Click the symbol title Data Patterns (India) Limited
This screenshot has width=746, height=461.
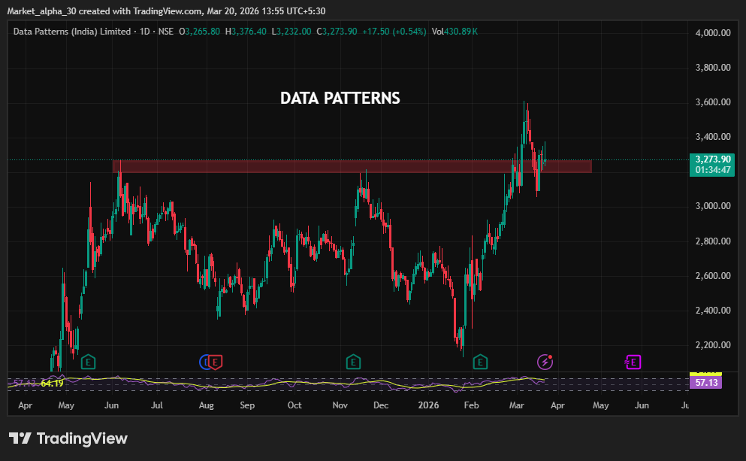pos(72,32)
